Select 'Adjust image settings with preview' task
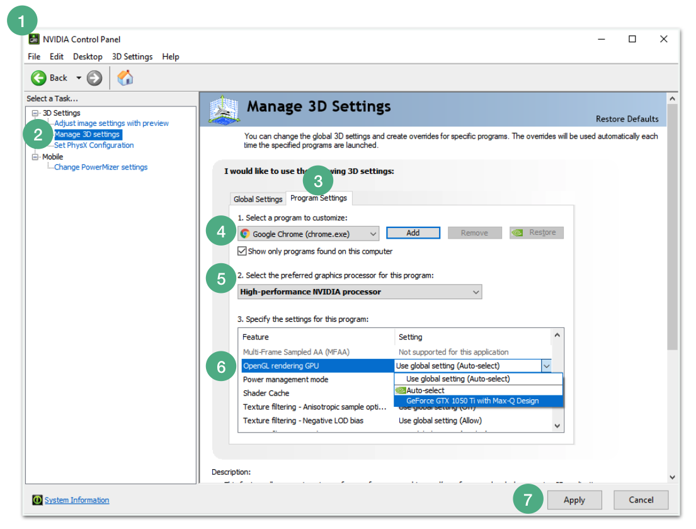 coord(111,123)
